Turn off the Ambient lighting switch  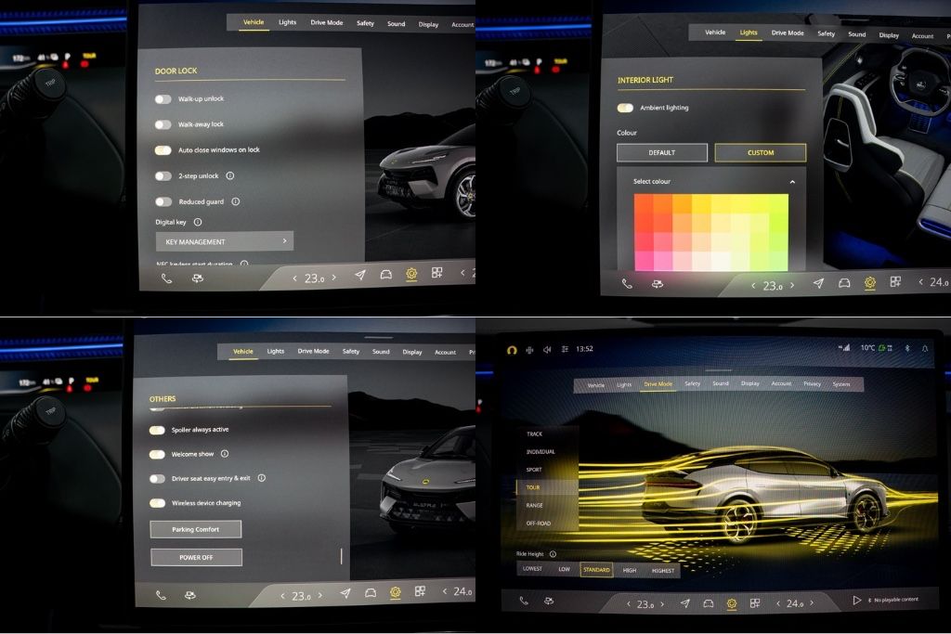coord(625,108)
